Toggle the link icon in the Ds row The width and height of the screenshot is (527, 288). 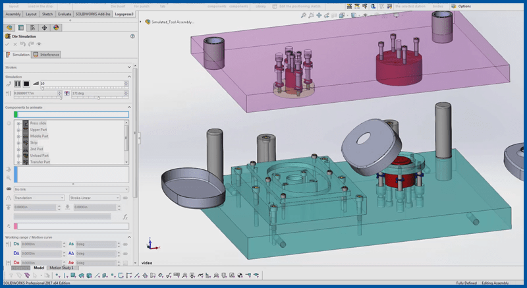(x=125, y=245)
